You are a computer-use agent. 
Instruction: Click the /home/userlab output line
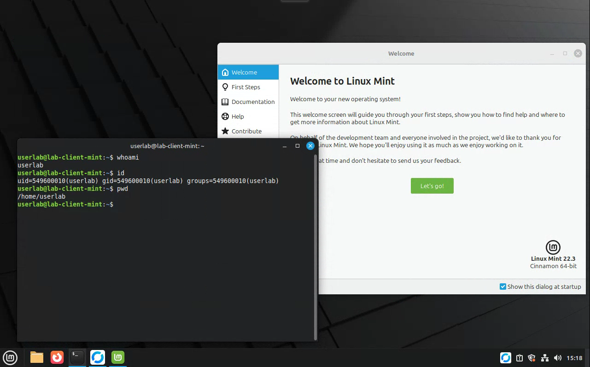pyautogui.click(x=41, y=196)
